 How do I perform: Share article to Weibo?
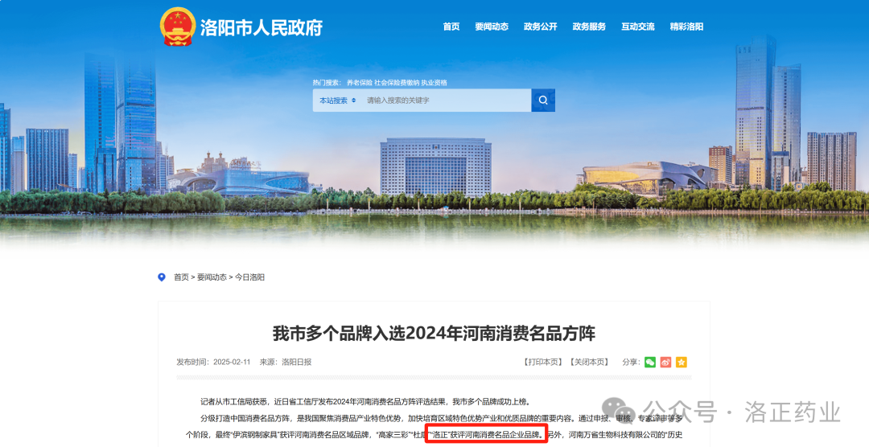[x=665, y=362]
